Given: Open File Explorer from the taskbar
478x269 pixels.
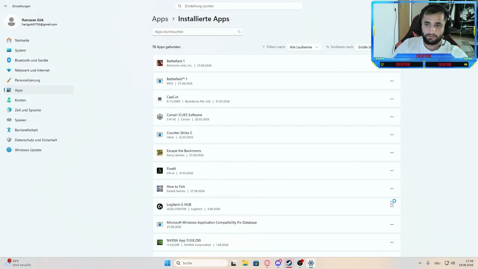Looking at the screenshot, I should 245,263.
